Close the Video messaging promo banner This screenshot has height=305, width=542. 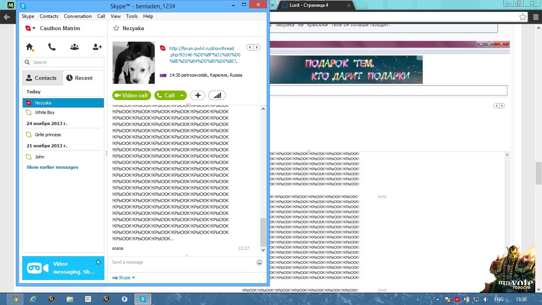(x=98, y=262)
